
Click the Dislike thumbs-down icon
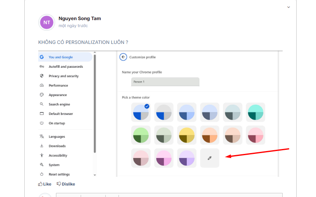click(x=59, y=184)
